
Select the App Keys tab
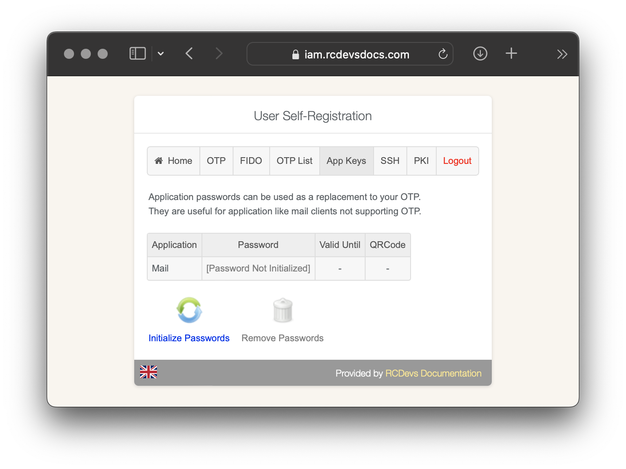pyautogui.click(x=347, y=161)
